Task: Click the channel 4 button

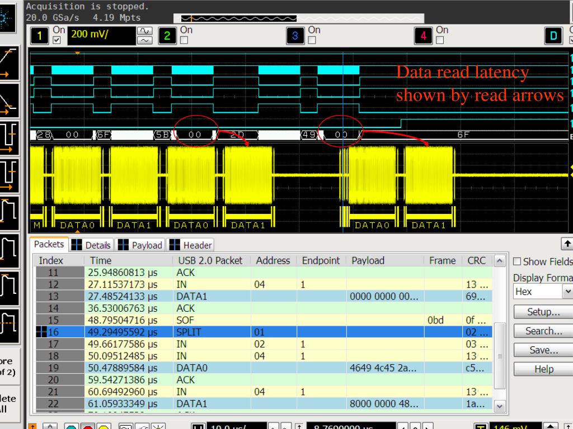Action: (423, 36)
